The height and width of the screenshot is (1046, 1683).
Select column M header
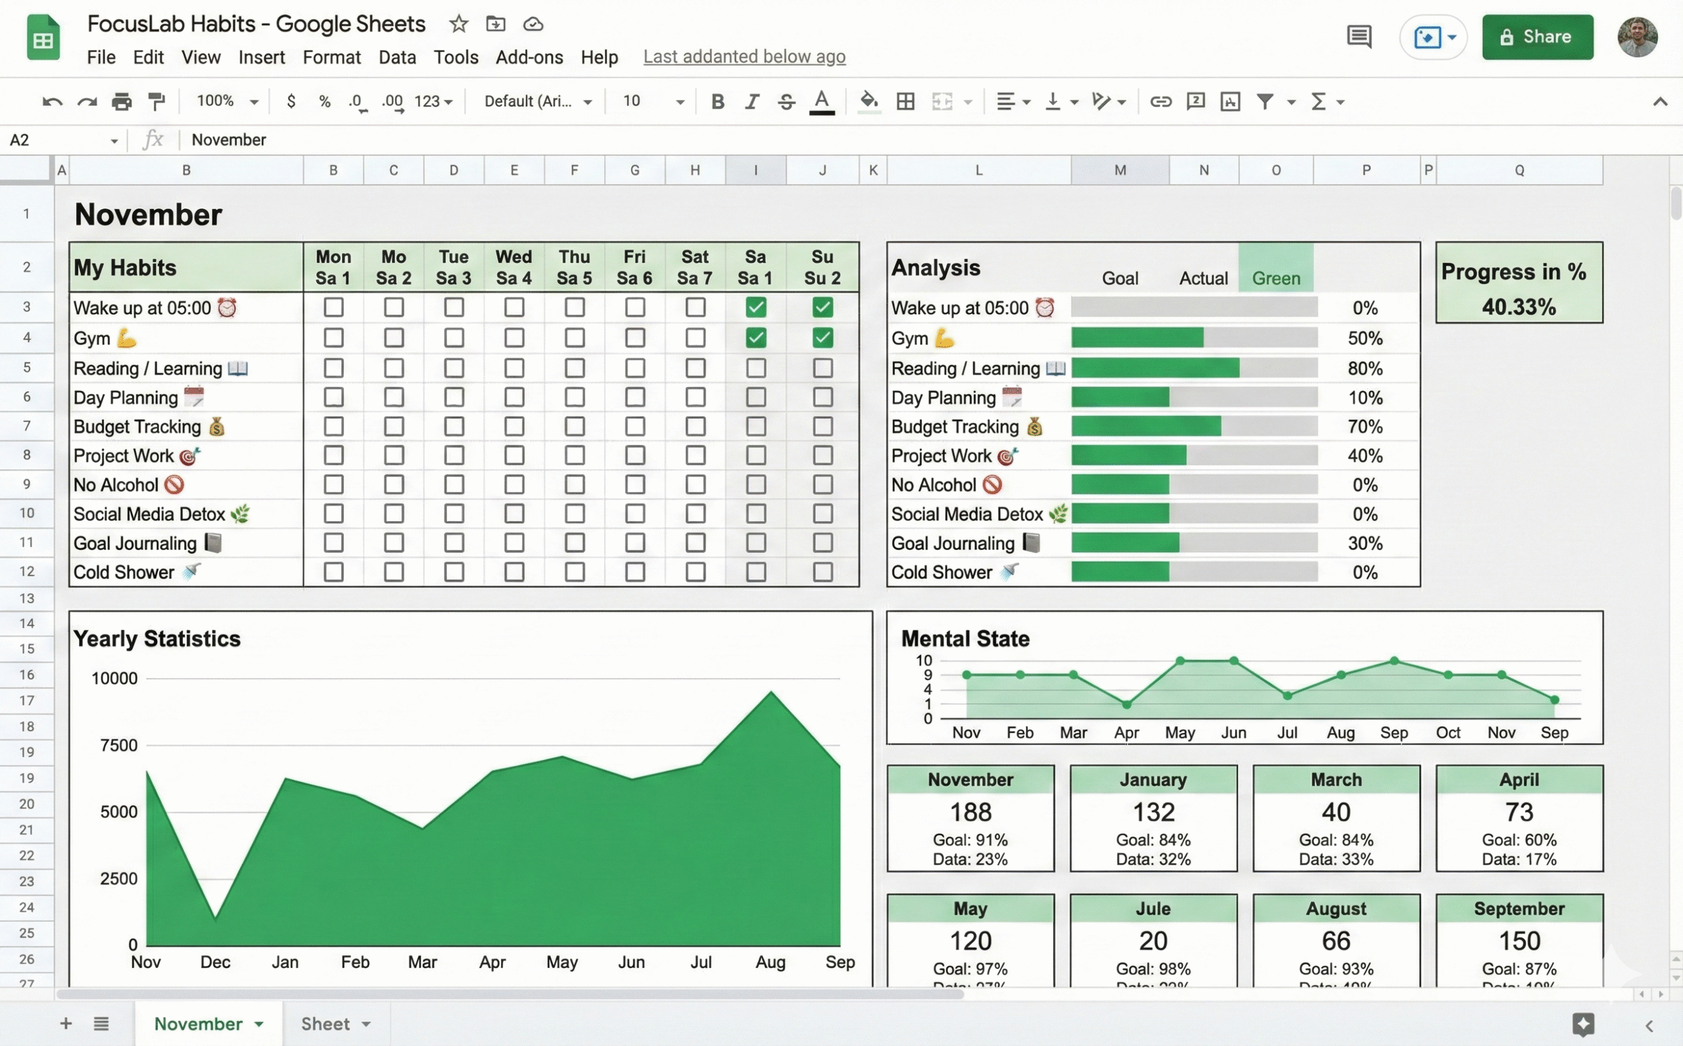(1120, 170)
